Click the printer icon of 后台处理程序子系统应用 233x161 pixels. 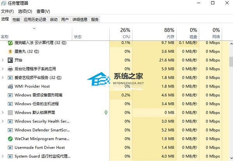pos(10,69)
